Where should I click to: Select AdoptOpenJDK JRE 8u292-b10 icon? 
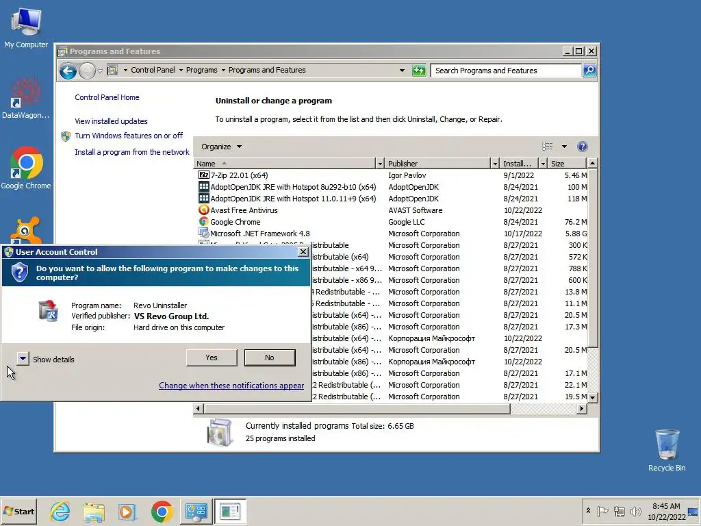click(x=203, y=186)
